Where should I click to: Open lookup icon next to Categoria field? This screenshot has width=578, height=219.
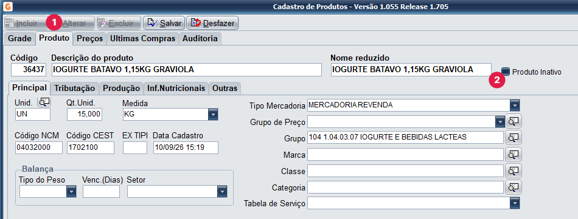pyautogui.click(x=514, y=187)
